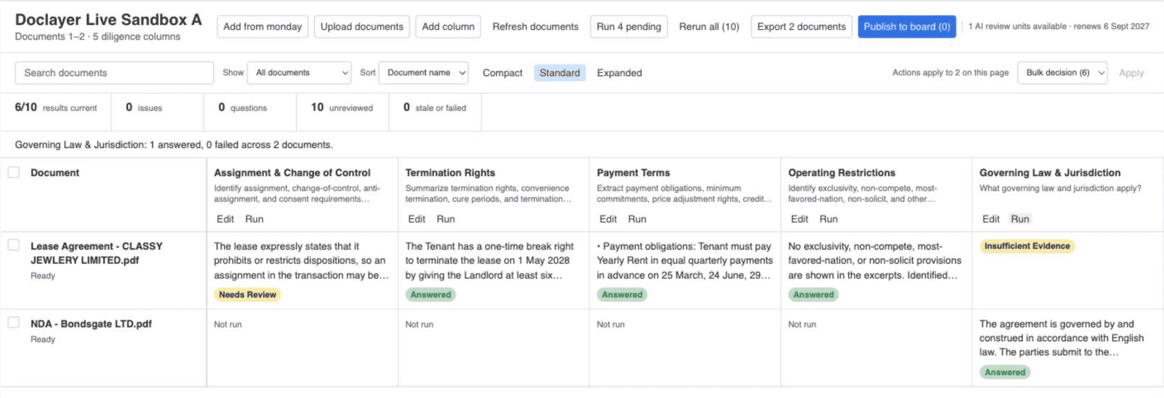
Task: Click the 0 questions stat
Action: (243, 107)
